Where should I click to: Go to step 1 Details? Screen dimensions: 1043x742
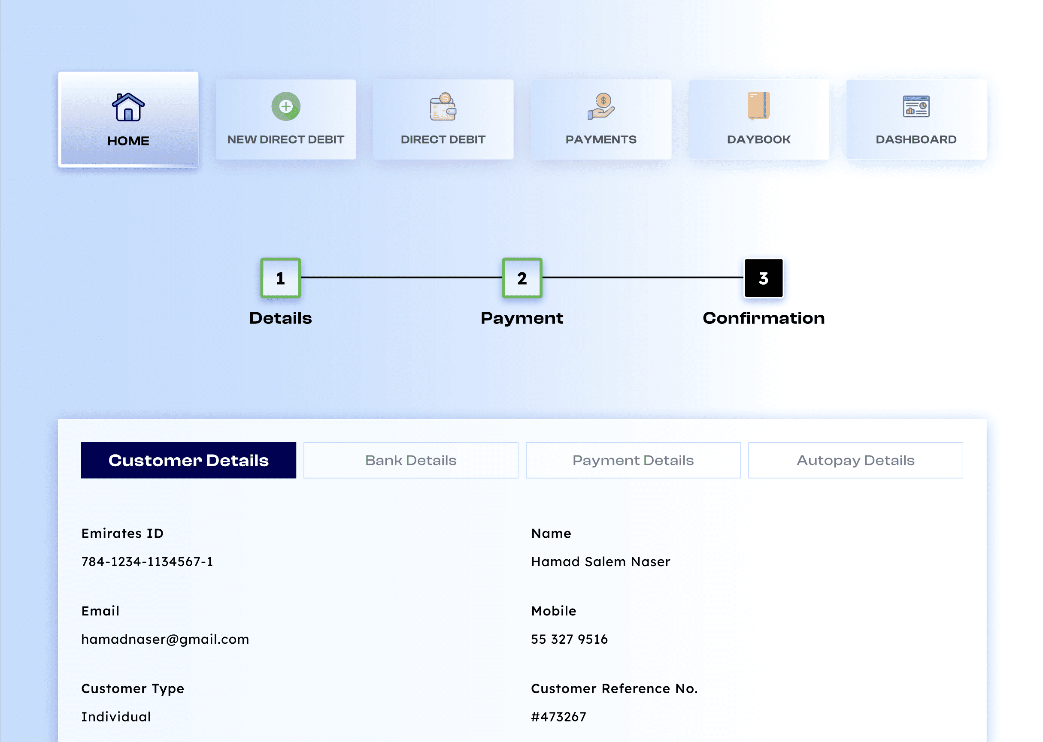(280, 278)
